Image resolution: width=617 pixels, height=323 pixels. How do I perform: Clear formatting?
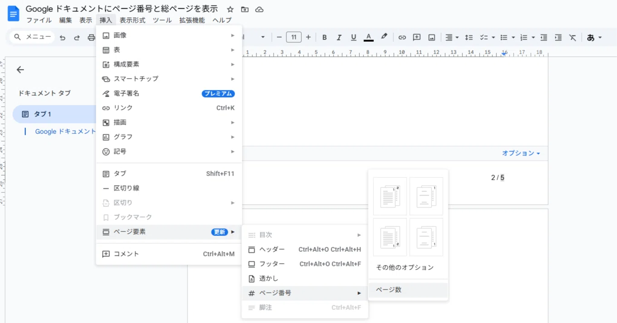click(x=573, y=37)
